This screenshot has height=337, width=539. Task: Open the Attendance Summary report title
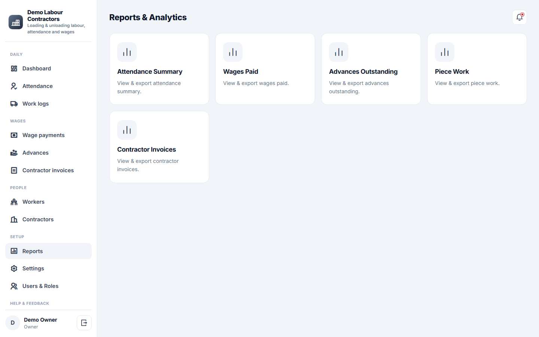pos(150,72)
